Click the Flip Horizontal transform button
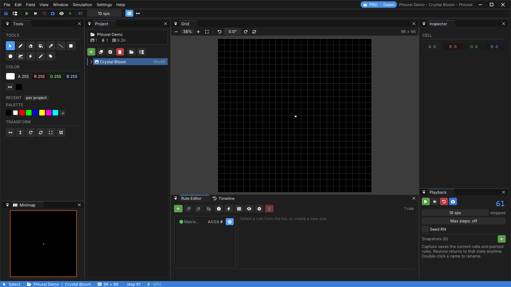The image size is (511, 287). point(10,133)
